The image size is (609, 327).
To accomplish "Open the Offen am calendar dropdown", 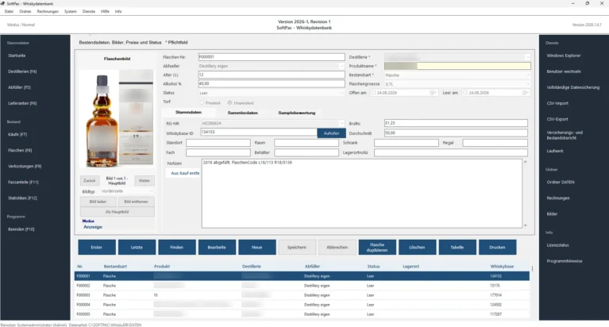I will point(434,93).
